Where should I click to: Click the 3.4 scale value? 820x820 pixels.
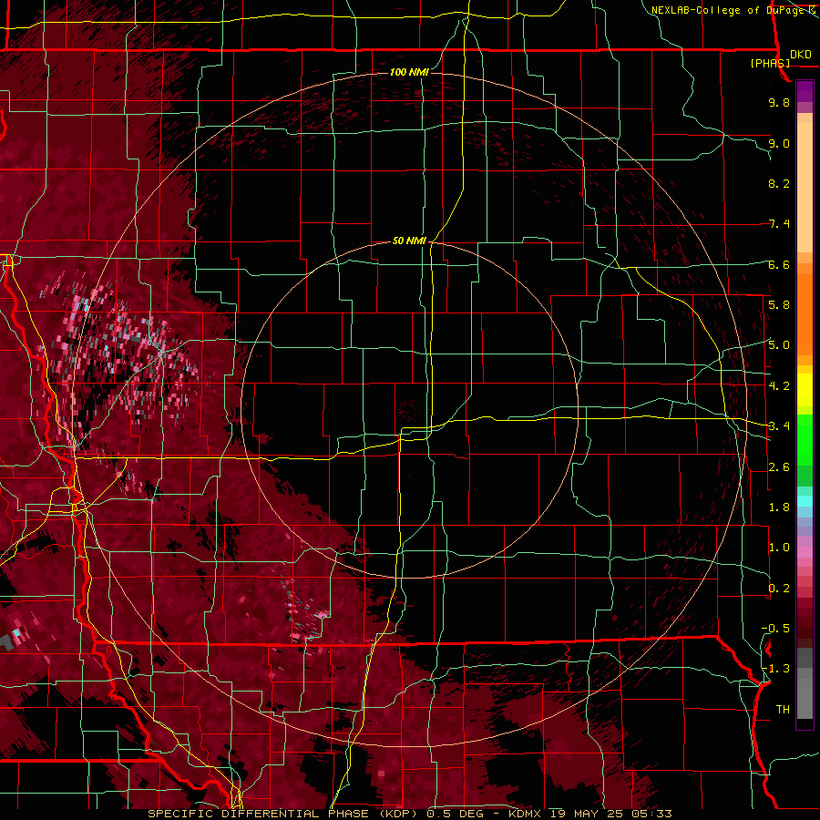[779, 426]
